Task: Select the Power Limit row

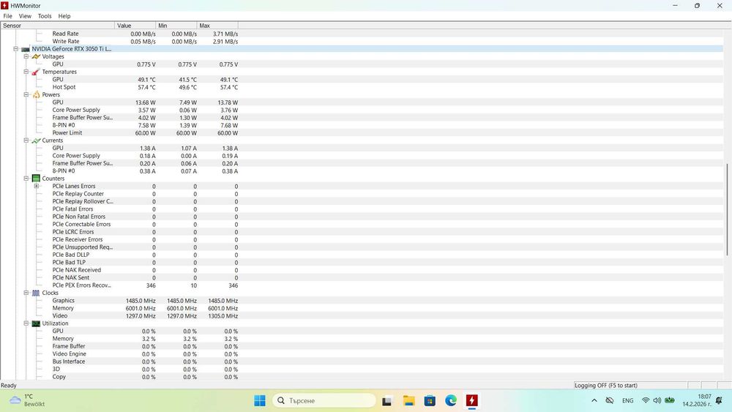Action: point(362,133)
